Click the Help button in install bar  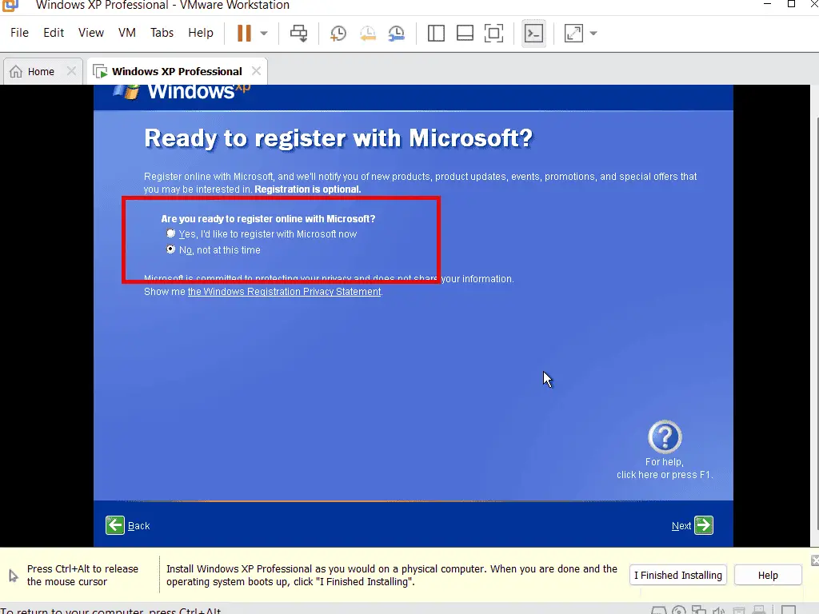coord(768,576)
